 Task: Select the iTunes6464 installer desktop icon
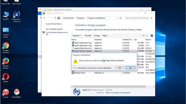[17, 94]
